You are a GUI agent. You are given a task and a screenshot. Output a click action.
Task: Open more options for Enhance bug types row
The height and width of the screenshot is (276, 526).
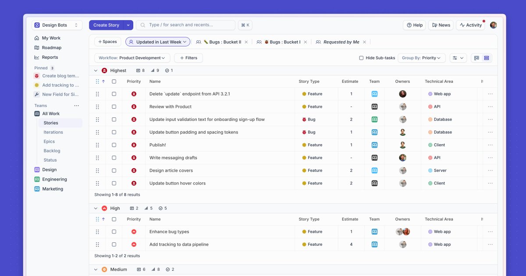tap(490, 232)
